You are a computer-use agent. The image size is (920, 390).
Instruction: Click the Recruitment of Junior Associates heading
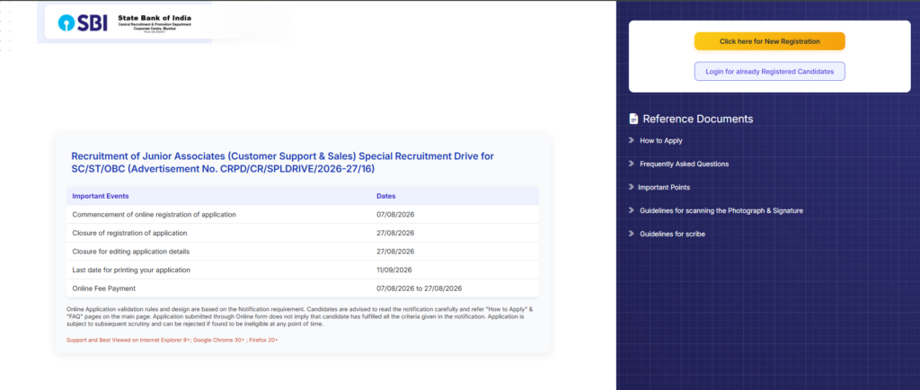pyautogui.click(x=282, y=163)
